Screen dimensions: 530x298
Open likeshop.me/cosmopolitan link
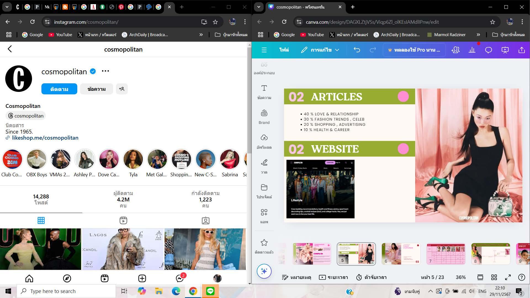click(45, 138)
